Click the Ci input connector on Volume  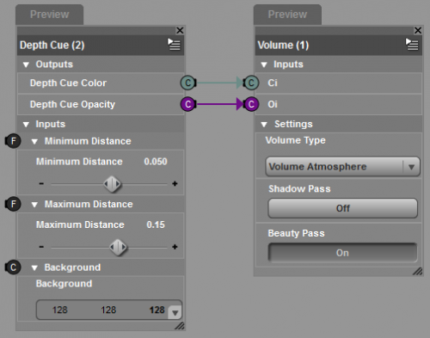pyautogui.click(x=251, y=83)
